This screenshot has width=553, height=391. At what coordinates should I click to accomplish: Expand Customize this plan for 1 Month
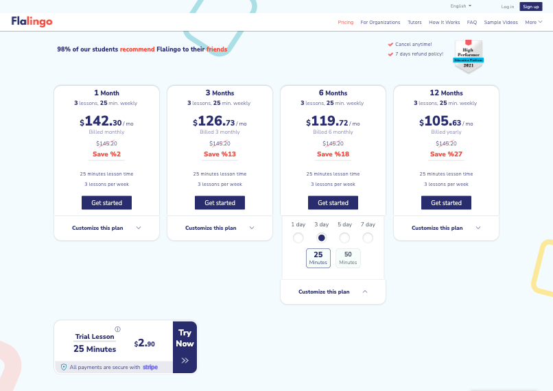tap(106, 228)
